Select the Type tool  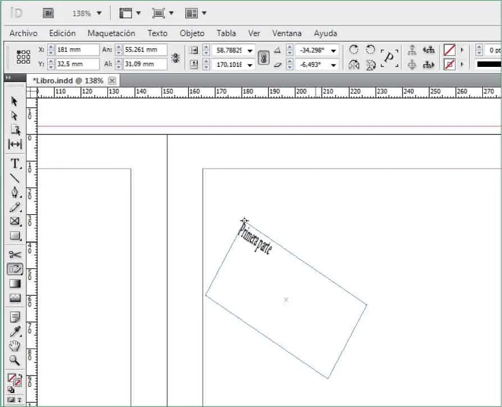[15, 164]
